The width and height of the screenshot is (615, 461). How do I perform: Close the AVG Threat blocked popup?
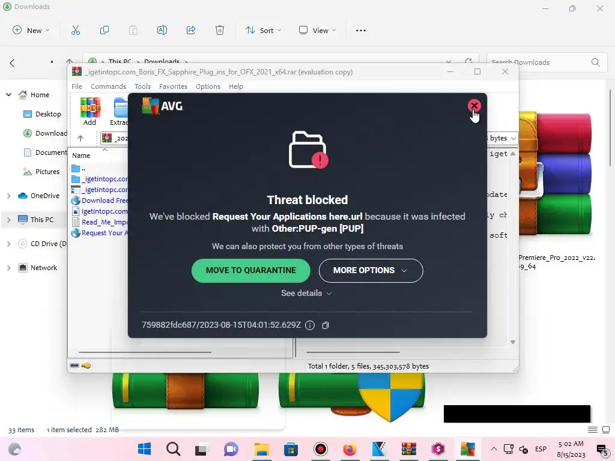tap(474, 106)
